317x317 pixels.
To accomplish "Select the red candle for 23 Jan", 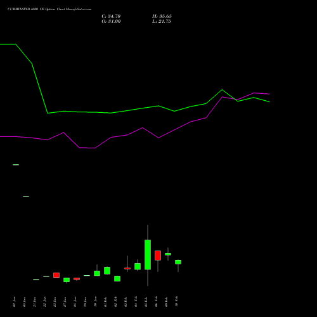I will coord(56,275).
